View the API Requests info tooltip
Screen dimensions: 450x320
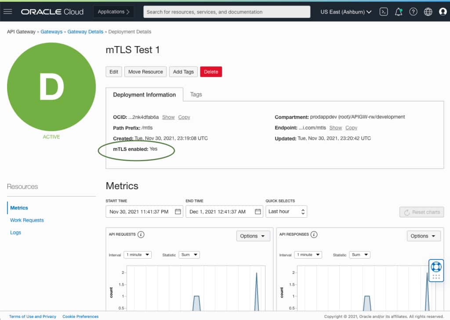pyautogui.click(x=141, y=234)
